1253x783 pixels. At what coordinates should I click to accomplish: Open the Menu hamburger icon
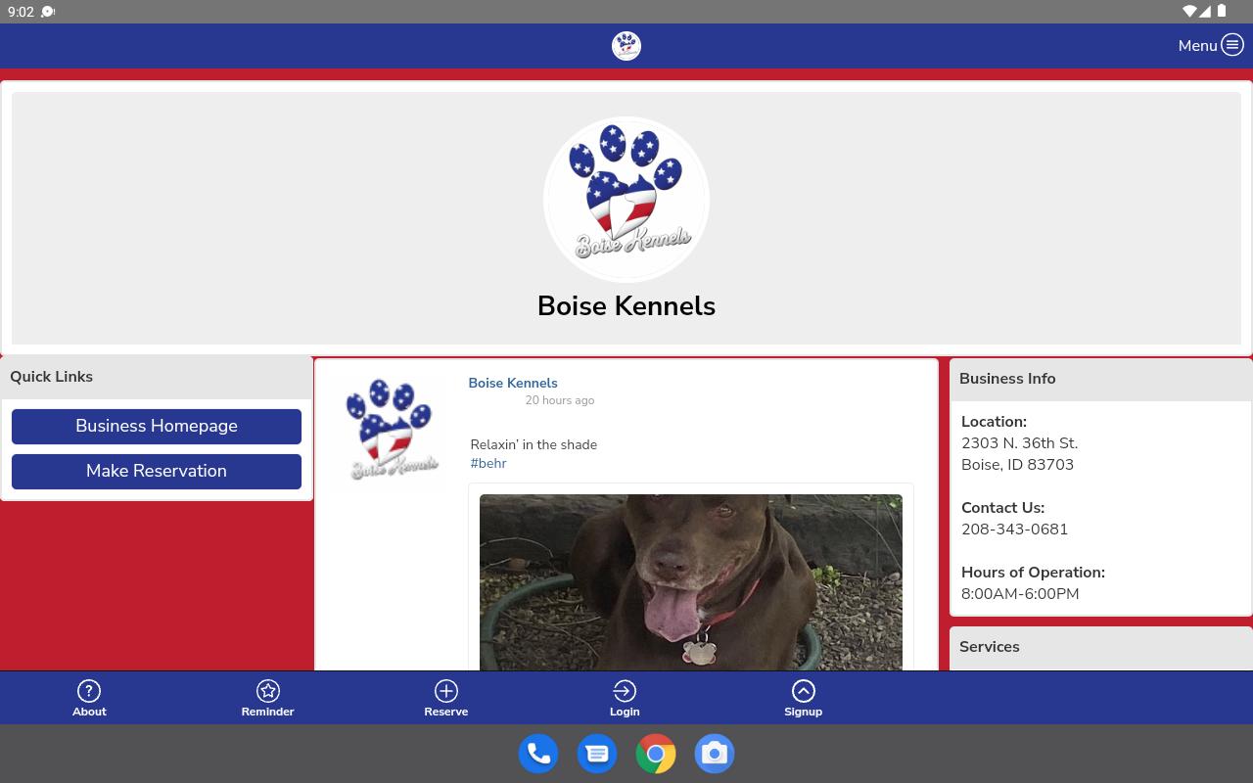[1232, 45]
